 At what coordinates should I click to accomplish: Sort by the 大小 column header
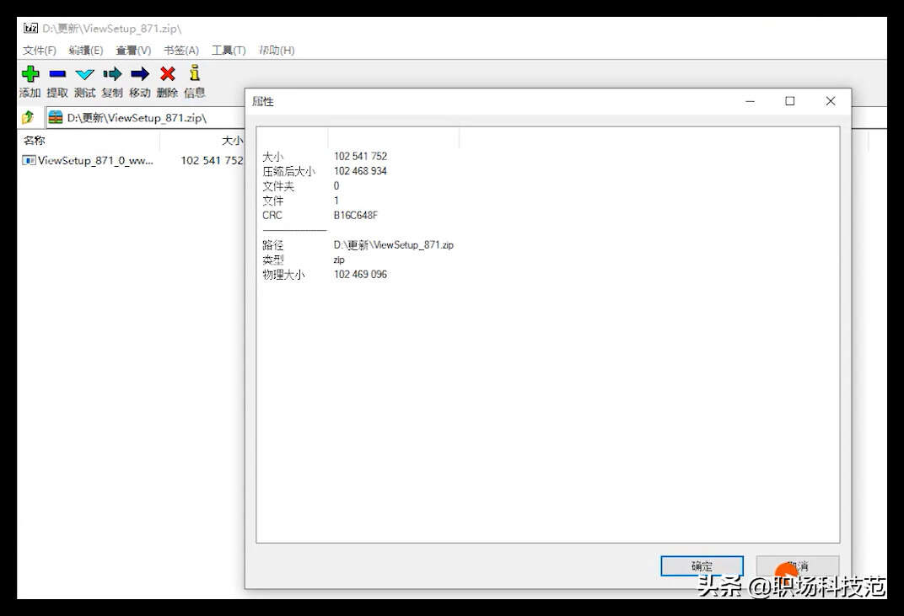tap(233, 140)
